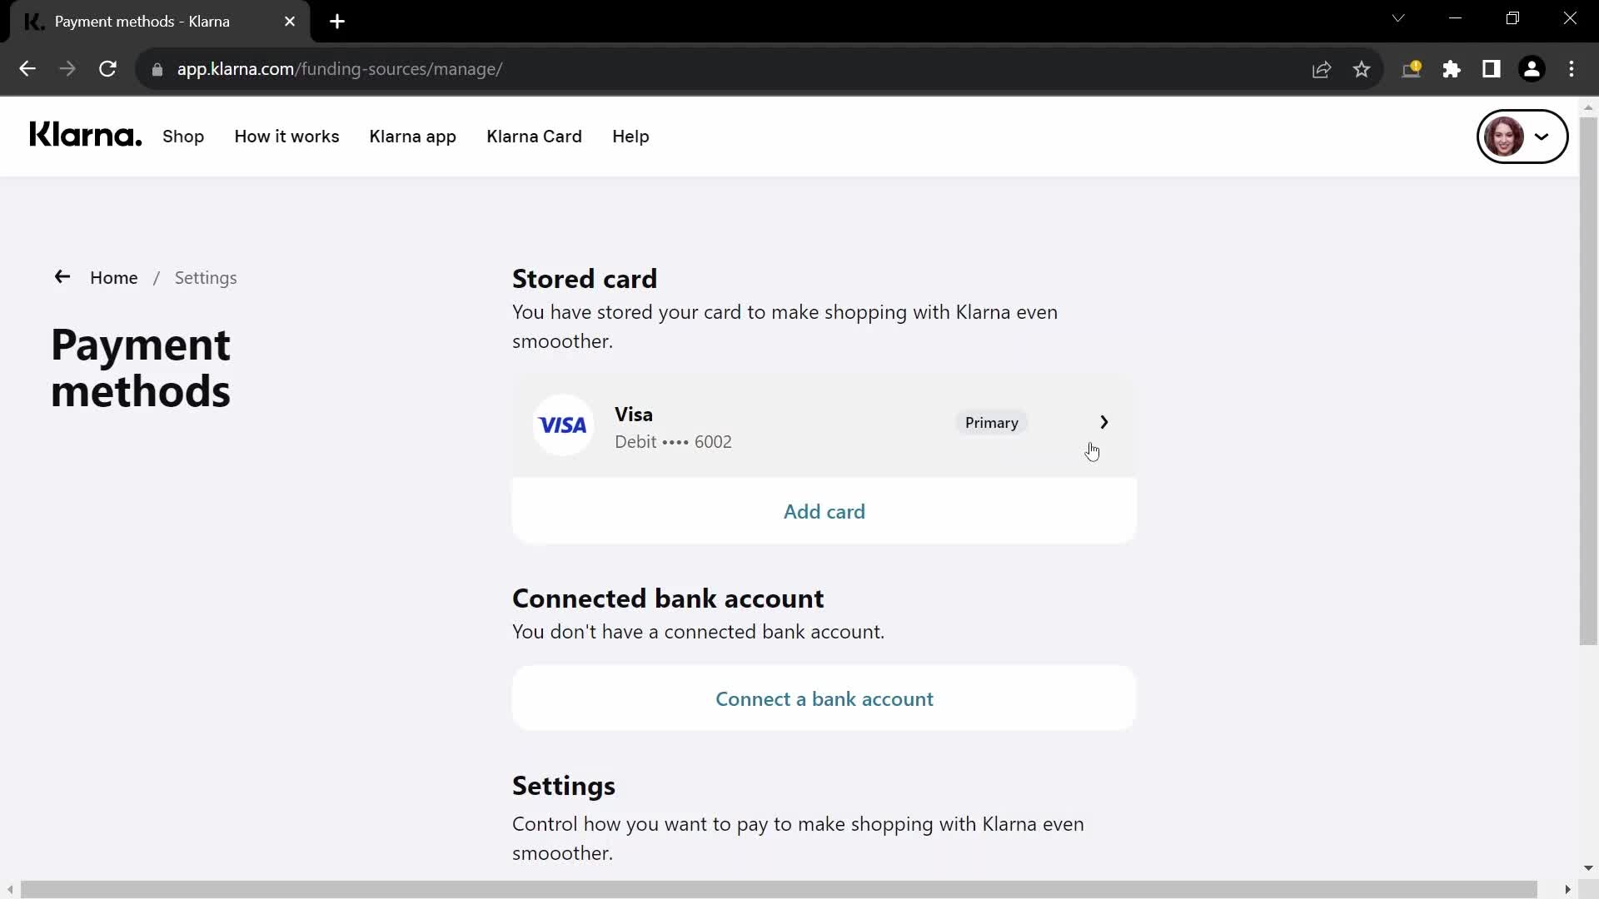Go back using browser back arrow

[x=27, y=69]
